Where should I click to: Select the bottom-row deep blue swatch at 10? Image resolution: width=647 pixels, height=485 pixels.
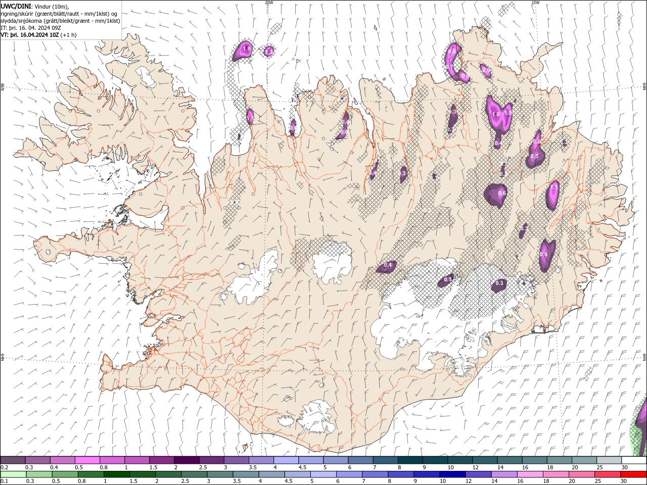[x=452, y=474]
